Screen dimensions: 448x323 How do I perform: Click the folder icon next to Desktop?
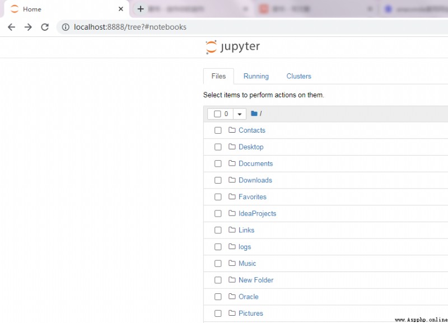pyautogui.click(x=232, y=147)
